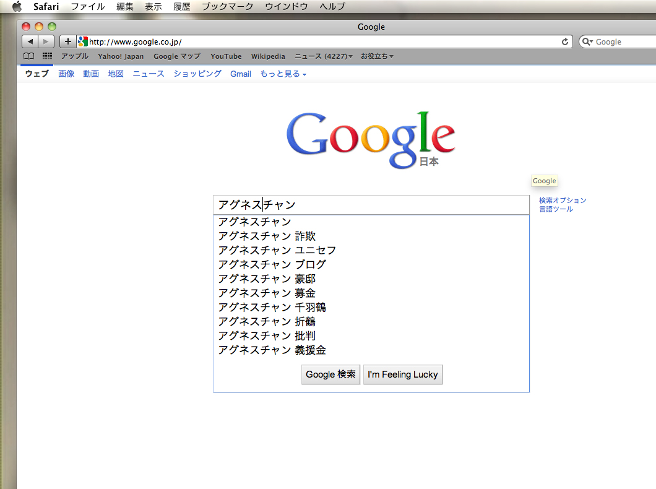Open the 検索オプション link
This screenshot has height=489, width=656.
pyautogui.click(x=562, y=201)
